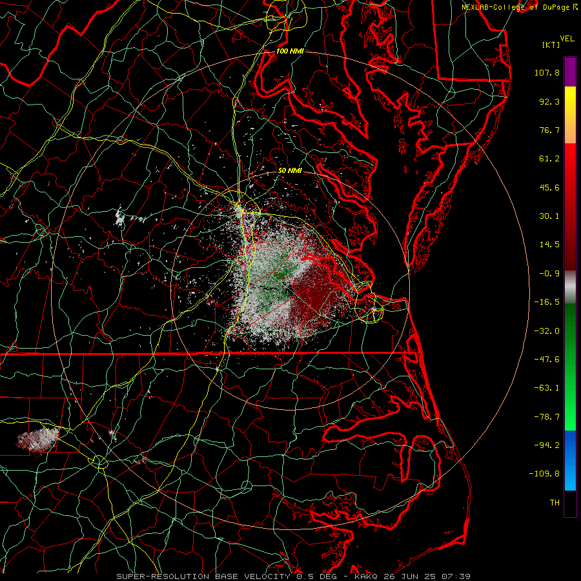Image resolution: width=581 pixels, height=581 pixels.
Task: Click the 61.2 velocity scale value
Action: coord(549,159)
